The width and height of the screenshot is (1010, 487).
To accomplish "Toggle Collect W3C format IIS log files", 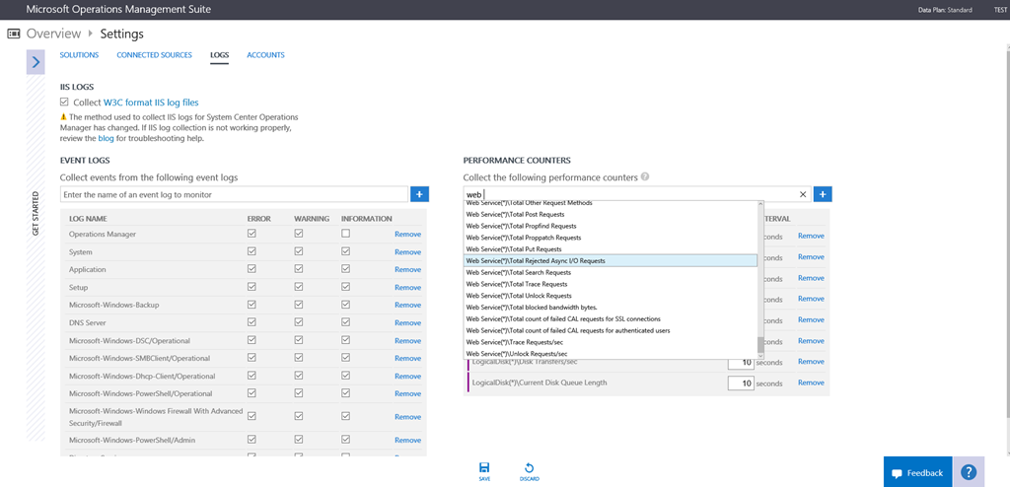I will point(64,102).
